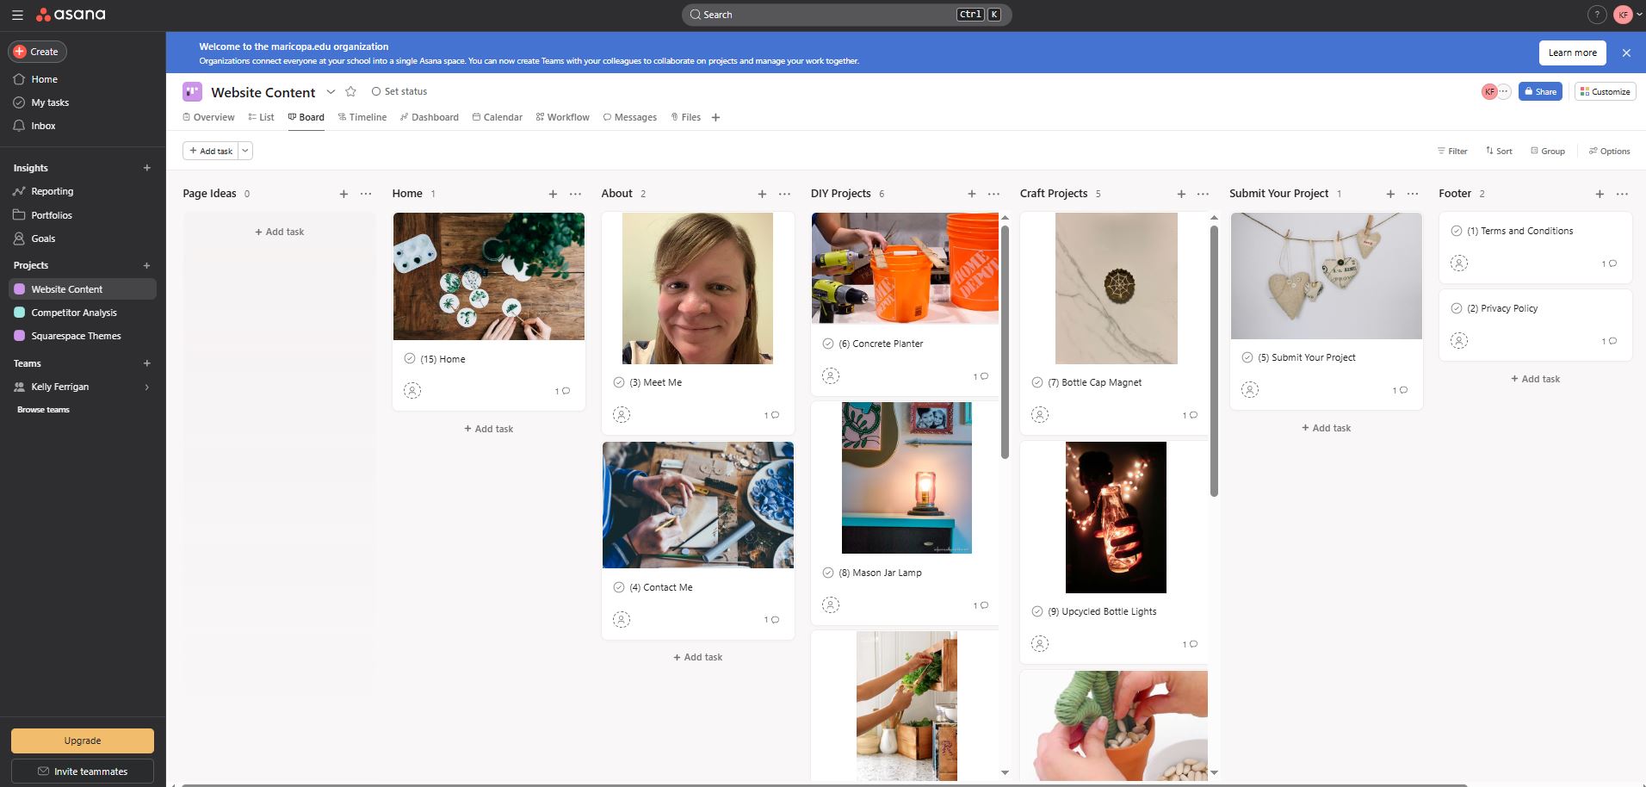The image size is (1646, 787).
Task: Open the Inbox bell in sidebar
Action: tap(19, 126)
